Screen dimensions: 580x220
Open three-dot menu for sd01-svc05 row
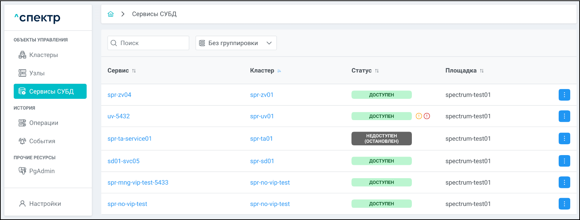pyautogui.click(x=564, y=161)
